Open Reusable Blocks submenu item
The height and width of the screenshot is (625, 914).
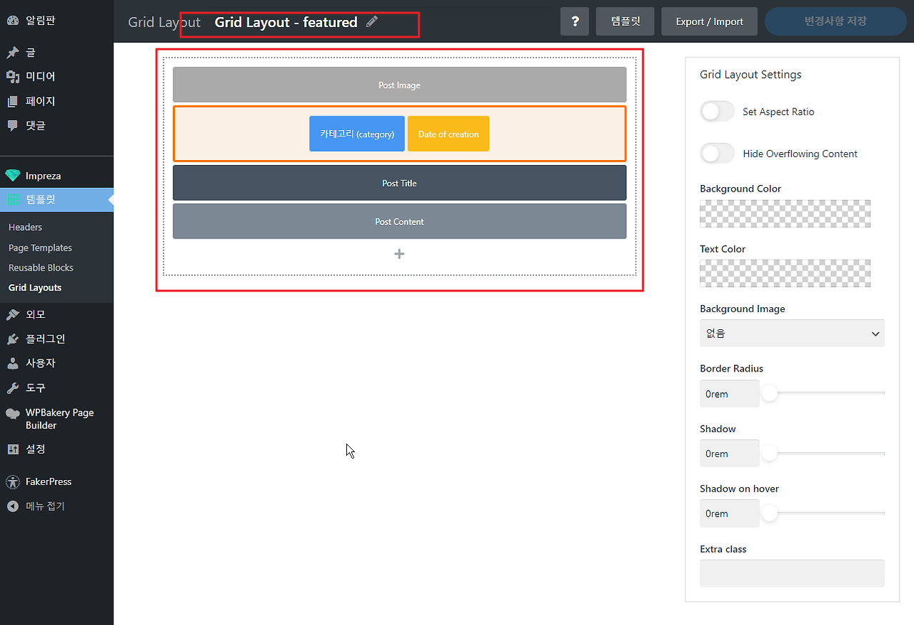tap(41, 268)
